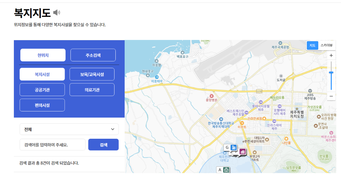Focus the 검색어를 입력하여 주세요 field
This screenshot has height=174, width=341.
[x=52, y=145]
